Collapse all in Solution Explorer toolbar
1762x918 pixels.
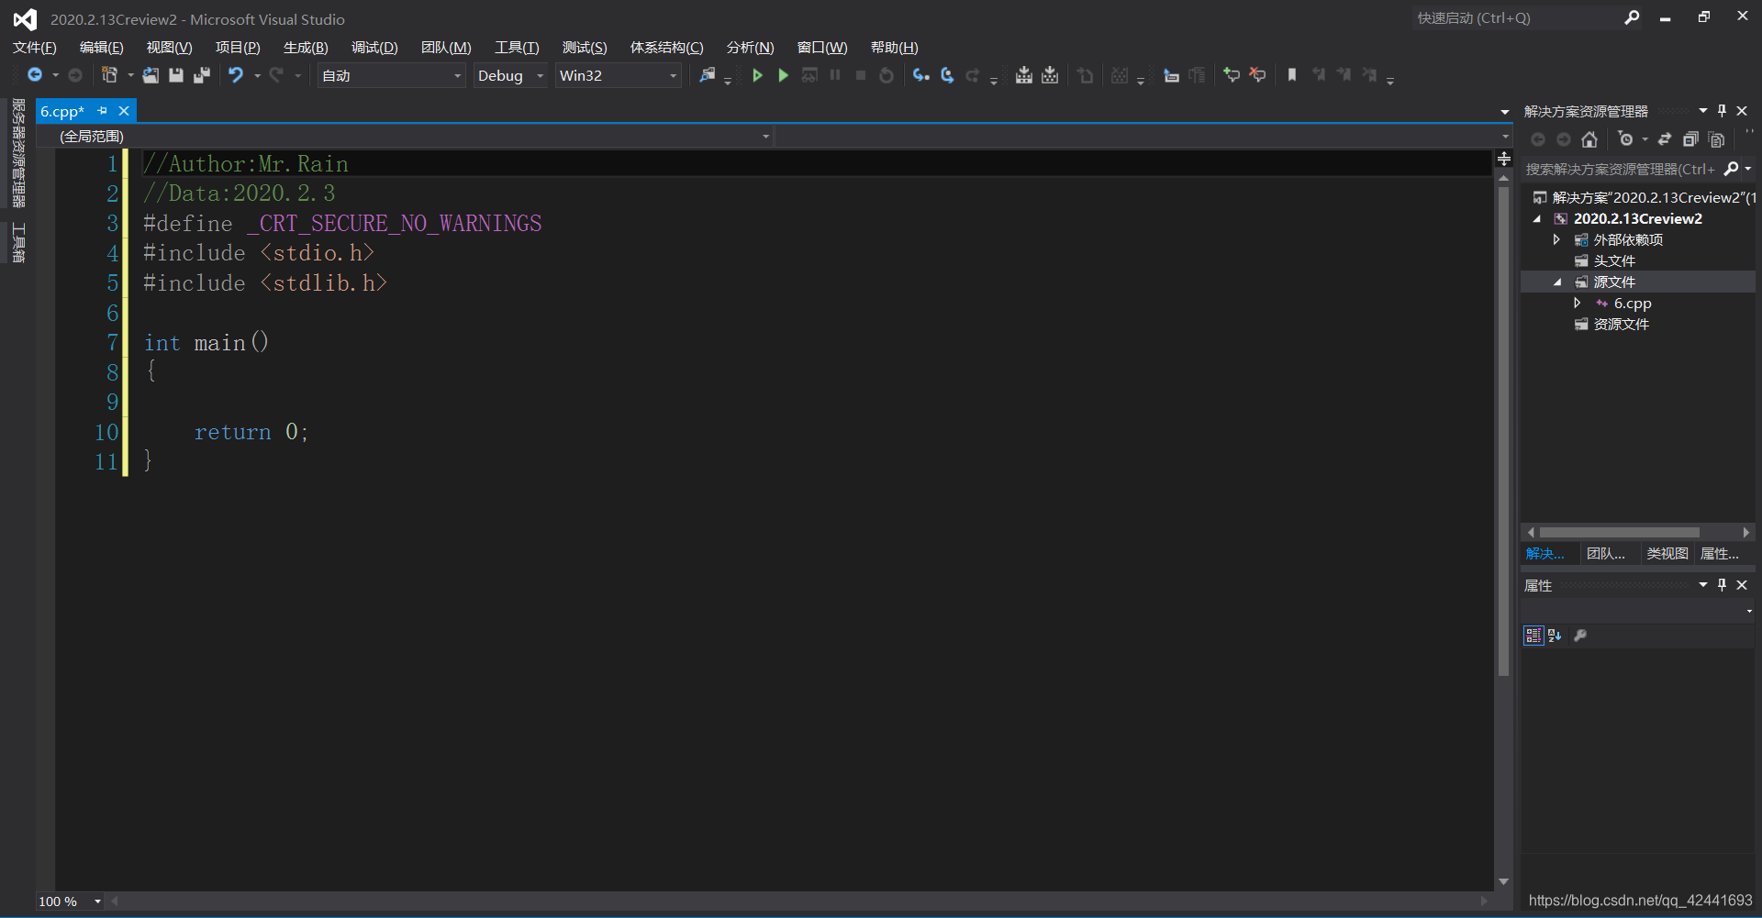coord(1690,139)
